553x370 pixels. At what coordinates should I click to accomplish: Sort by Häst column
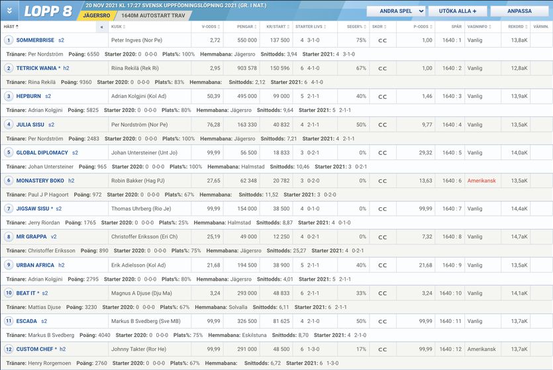(11, 26)
